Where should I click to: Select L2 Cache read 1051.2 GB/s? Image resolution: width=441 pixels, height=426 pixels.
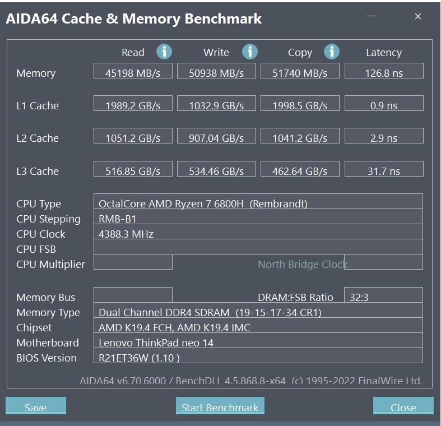[x=133, y=136]
